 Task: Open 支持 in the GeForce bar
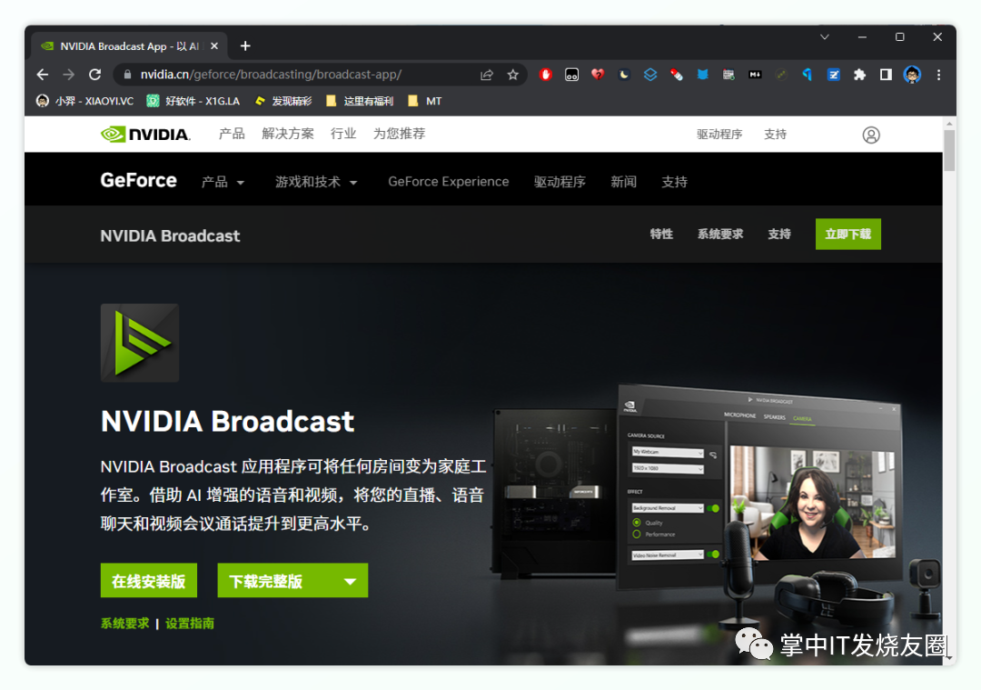click(674, 182)
